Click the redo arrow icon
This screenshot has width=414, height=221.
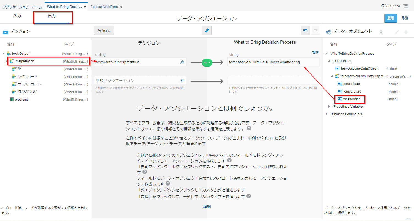pos(315,31)
